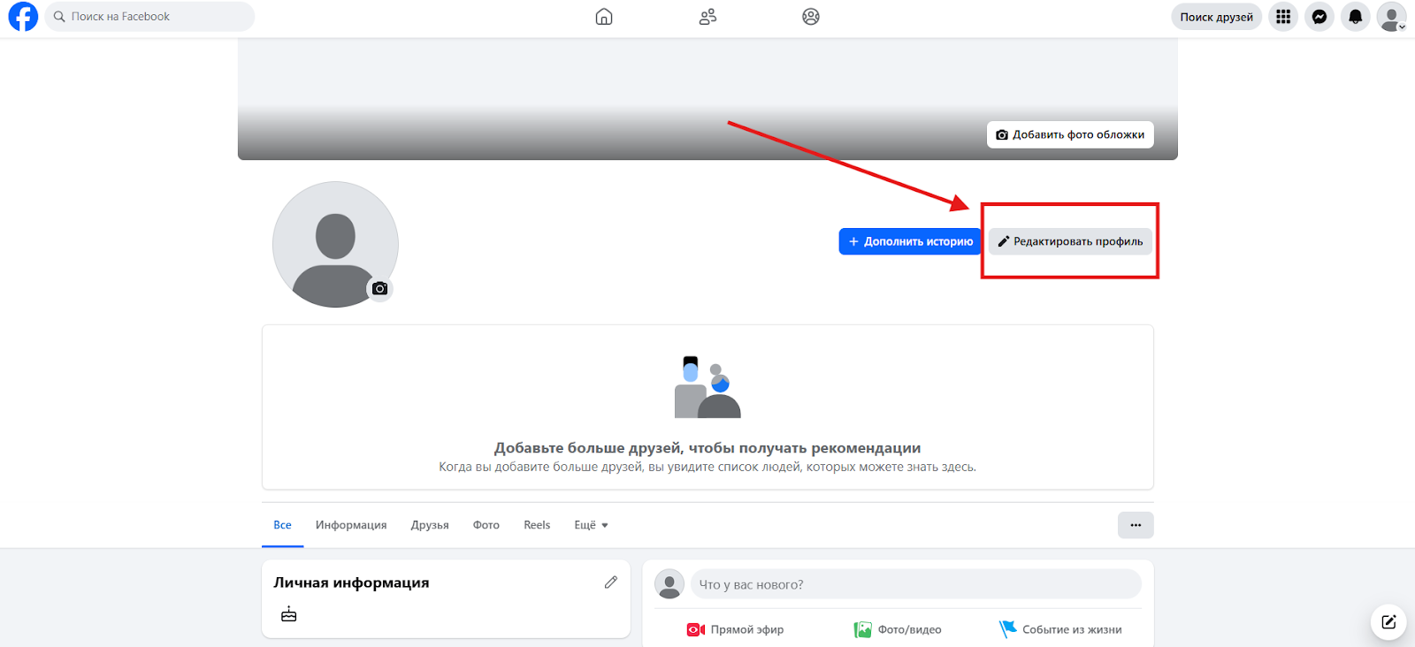Click 'Добавьте больше друзей' heading text

click(707, 448)
